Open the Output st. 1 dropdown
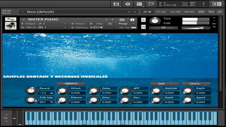Image resolution: width=226 pixels, height=127 pixels. click(65, 24)
